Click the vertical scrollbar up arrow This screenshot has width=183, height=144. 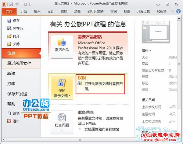pos(179,18)
